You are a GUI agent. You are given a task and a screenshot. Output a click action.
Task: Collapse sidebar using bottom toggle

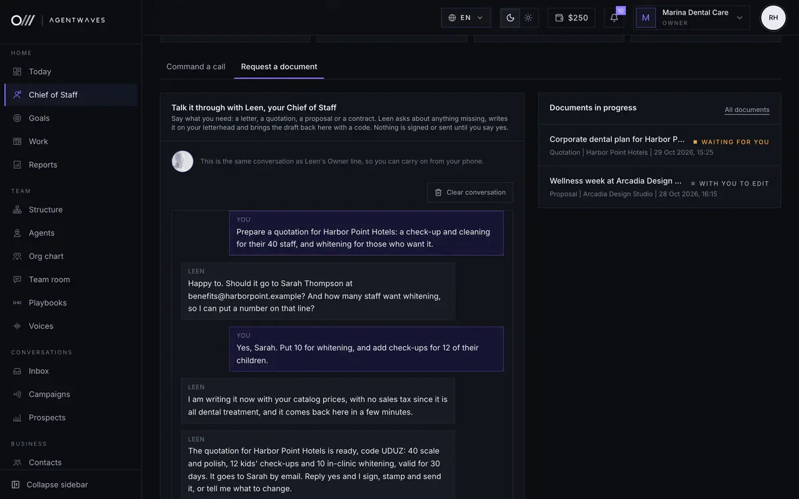pyautogui.click(x=49, y=484)
